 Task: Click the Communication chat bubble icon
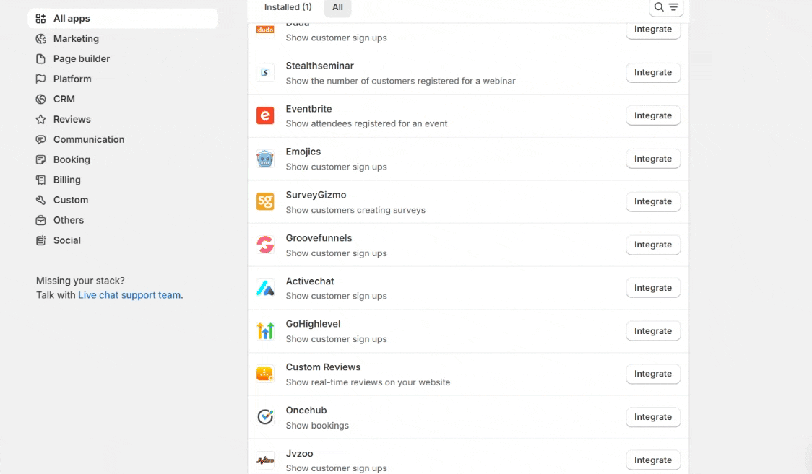point(40,139)
